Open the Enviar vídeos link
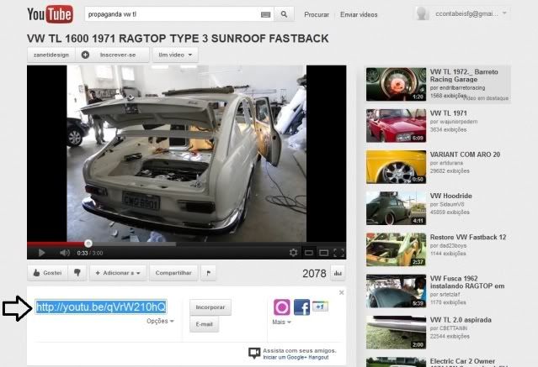The height and width of the screenshot is (367, 538). point(359,15)
